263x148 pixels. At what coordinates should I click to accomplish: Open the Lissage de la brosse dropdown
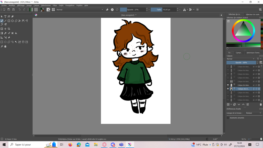tap(253, 113)
